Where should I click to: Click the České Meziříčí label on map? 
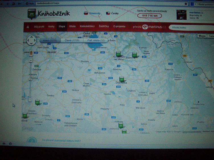tap(86, 85)
